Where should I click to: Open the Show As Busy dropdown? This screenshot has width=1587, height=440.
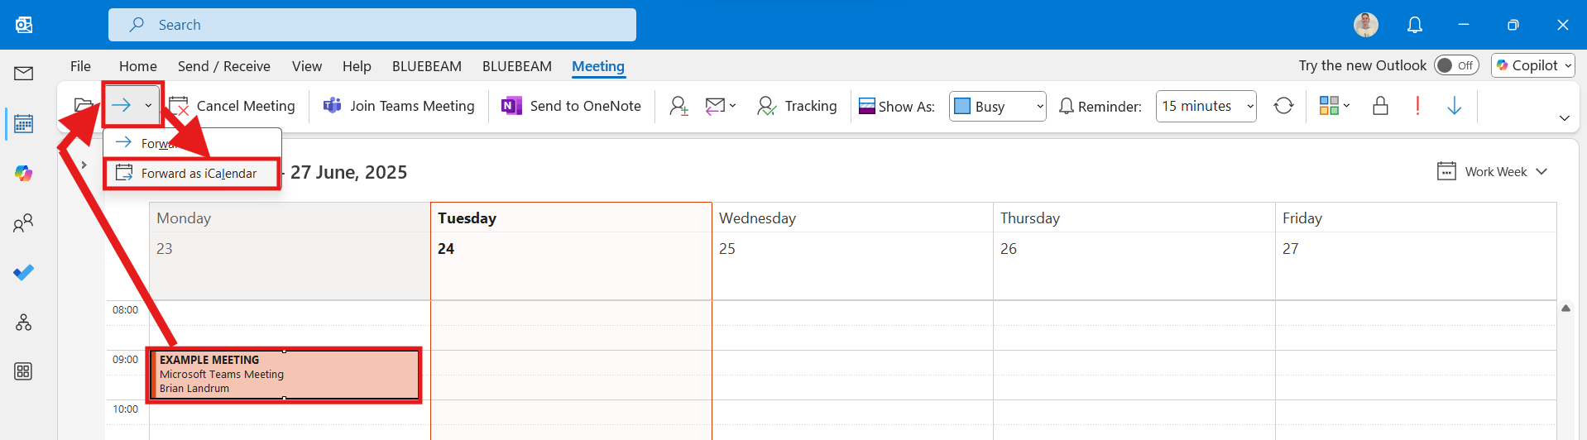coord(998,106)
